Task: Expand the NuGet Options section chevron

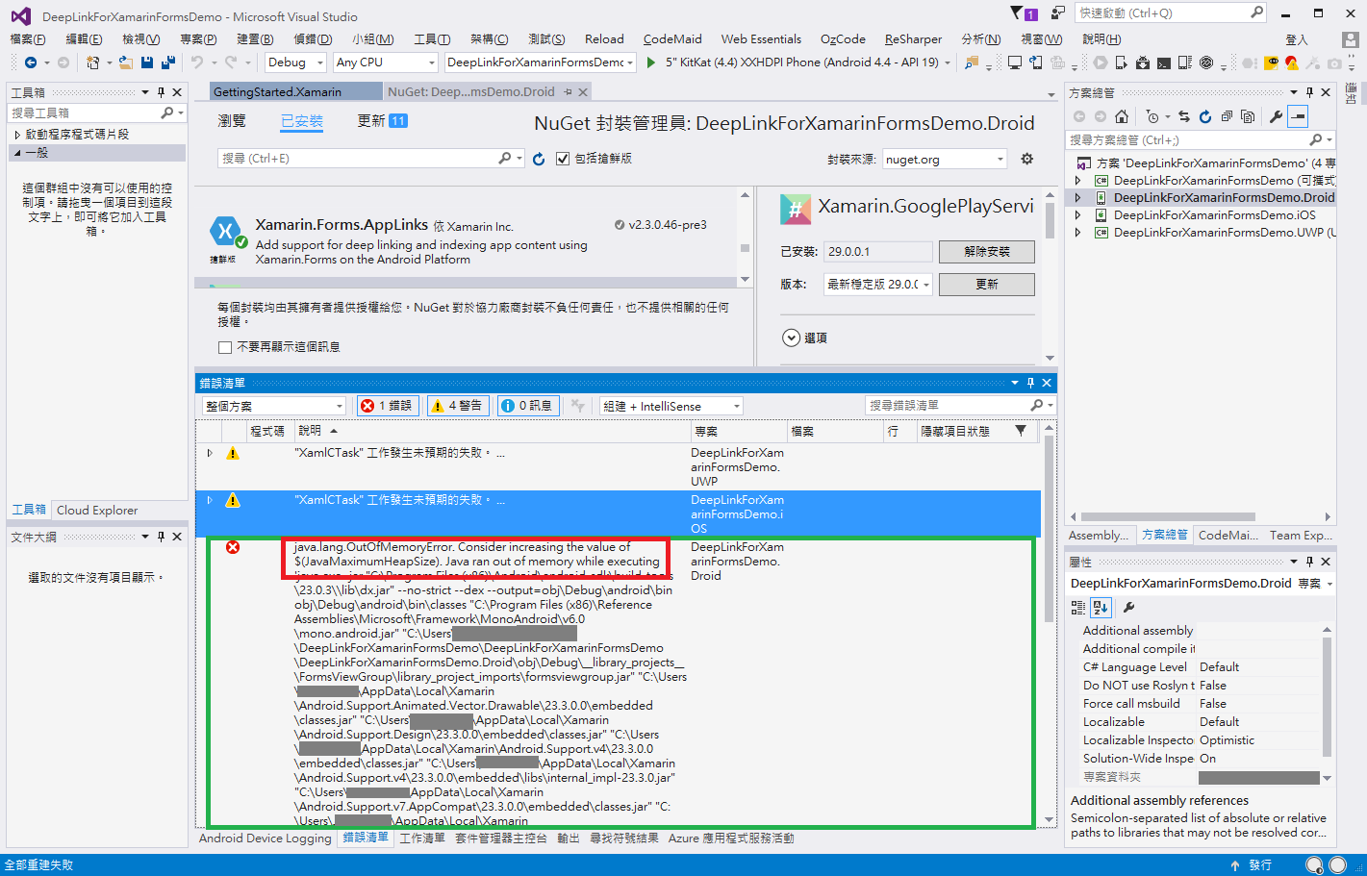Action: coord(791,338)
